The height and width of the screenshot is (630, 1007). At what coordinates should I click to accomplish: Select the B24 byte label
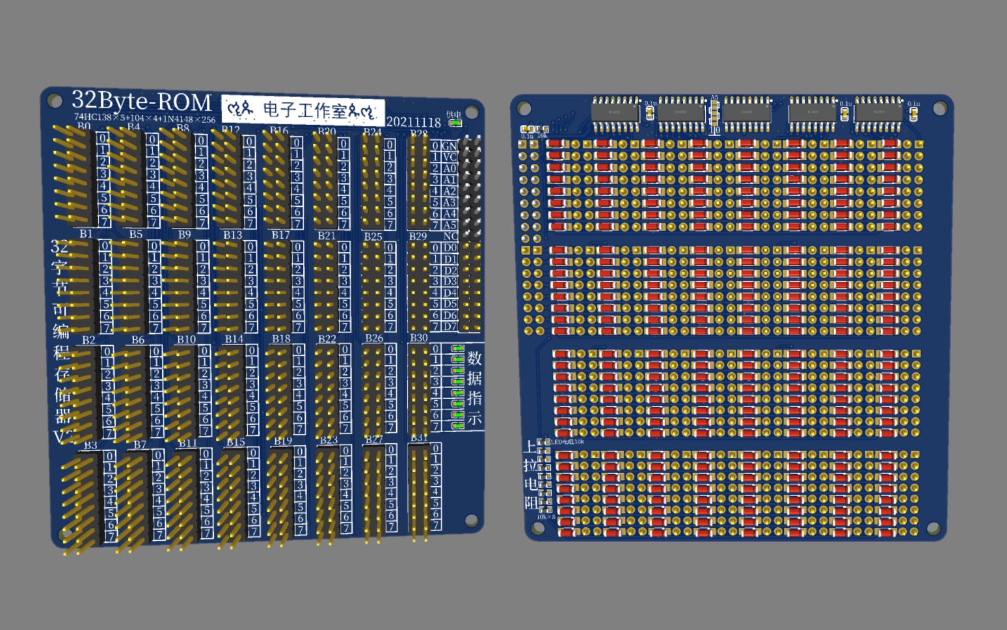pos(372,132)
